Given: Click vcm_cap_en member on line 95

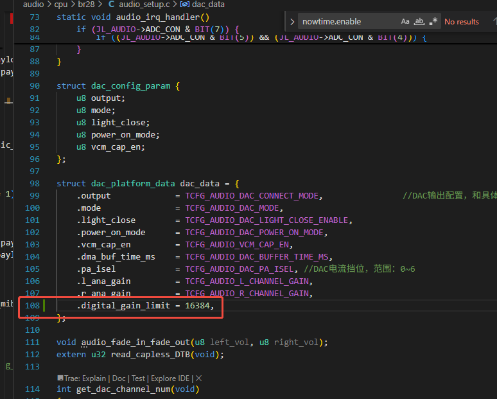Looking at the screenshot, I should (116, 147).
